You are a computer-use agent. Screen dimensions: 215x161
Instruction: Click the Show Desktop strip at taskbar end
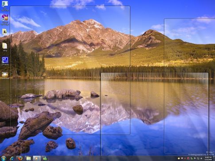tap(214, 158)
